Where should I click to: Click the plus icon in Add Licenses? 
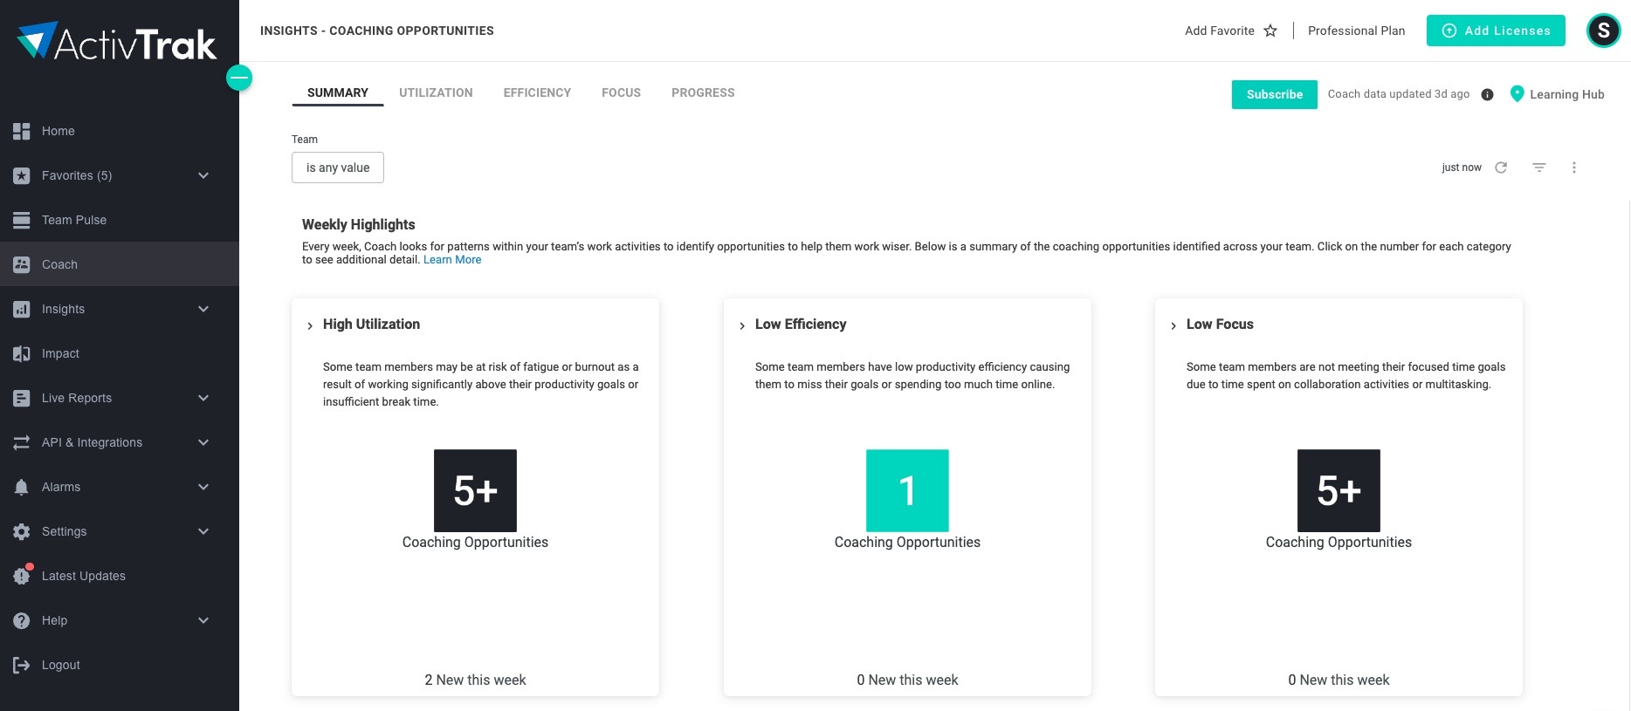tap(1449, 31)
